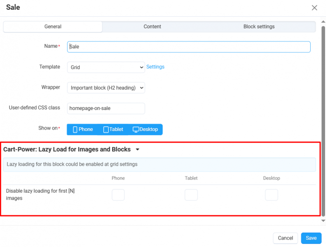This screenshot has height=247, width=326.
Task: Click the Desktop column header
Action: coord(272,178)
